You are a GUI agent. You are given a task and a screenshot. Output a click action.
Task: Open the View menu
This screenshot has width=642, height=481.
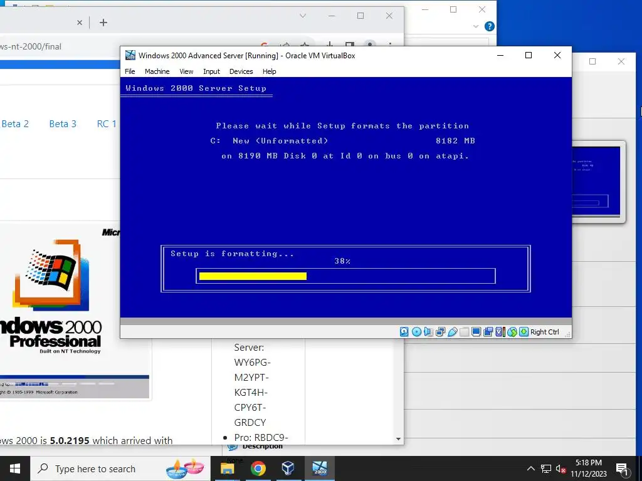[186, 71]
